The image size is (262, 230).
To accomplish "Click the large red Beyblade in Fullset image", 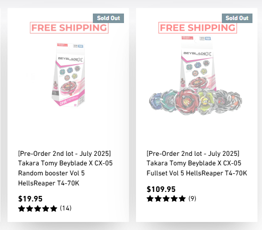I will (188, 101).
